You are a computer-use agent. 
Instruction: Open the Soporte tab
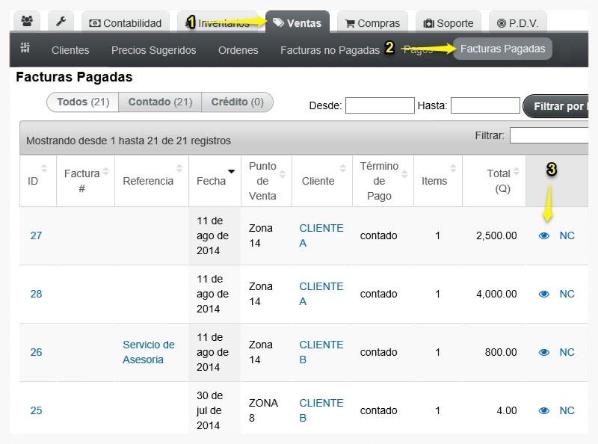point(449,23)
